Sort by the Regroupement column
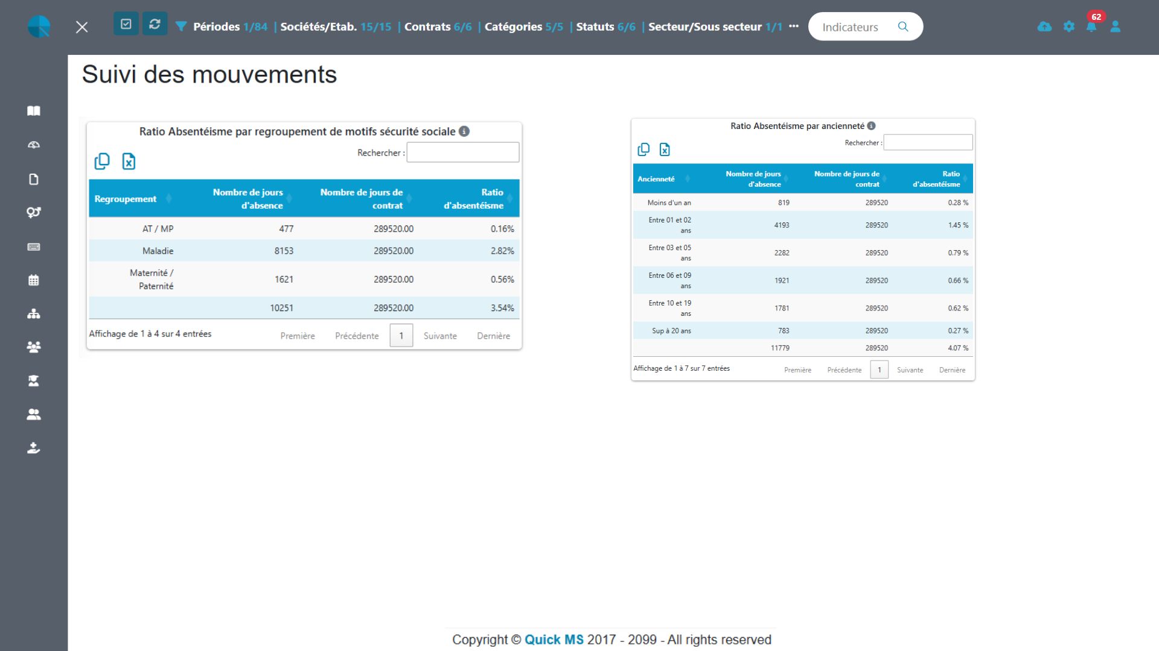1159x651 pixels. point(126,199)
